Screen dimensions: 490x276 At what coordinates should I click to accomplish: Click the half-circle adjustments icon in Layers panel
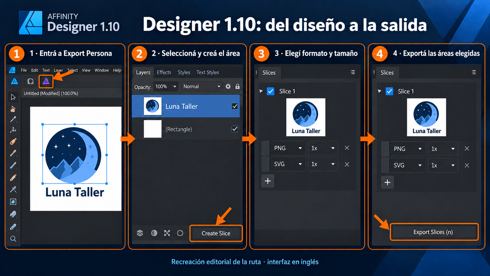pos(154,233)
